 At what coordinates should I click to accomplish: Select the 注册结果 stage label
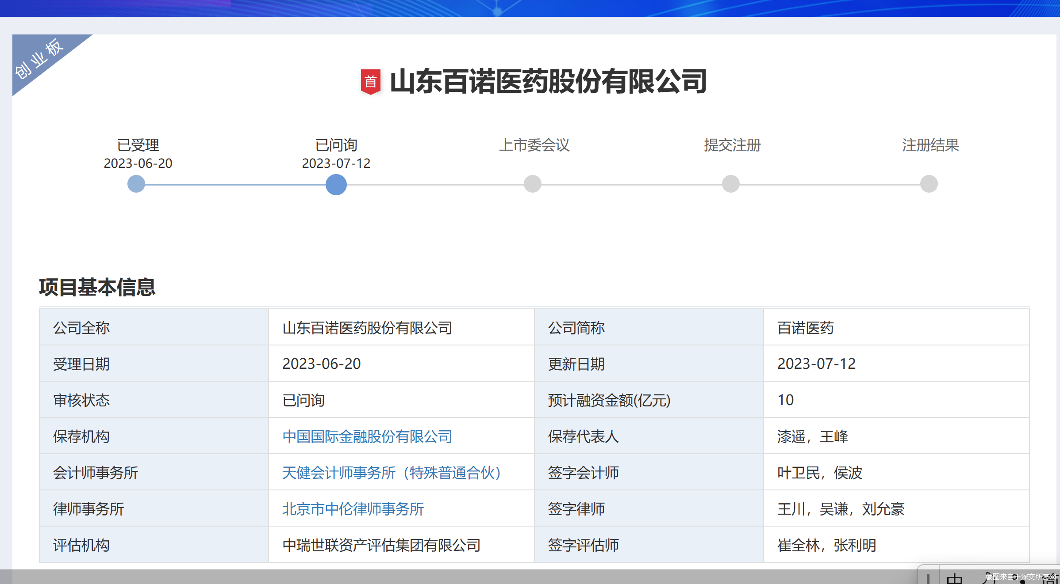[x=930, y=145]
